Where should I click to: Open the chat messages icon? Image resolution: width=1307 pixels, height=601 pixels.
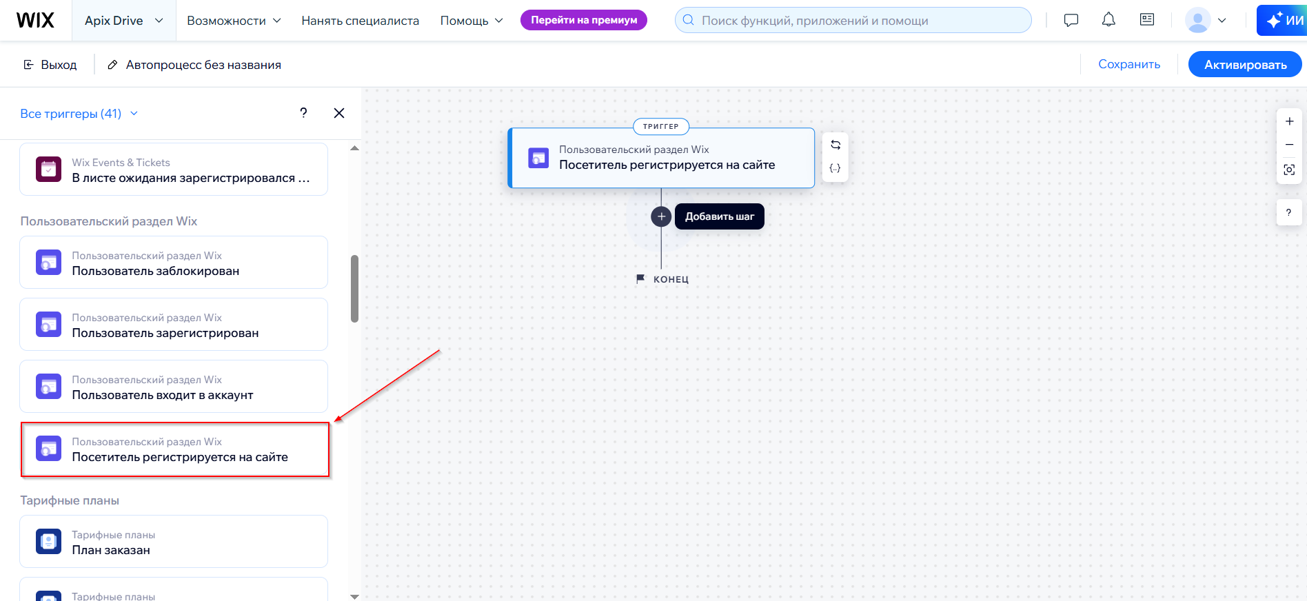tap(1071, 20)
